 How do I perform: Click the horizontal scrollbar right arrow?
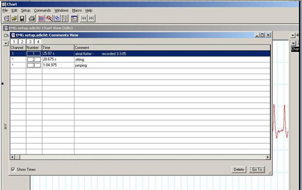click(268, 157)
